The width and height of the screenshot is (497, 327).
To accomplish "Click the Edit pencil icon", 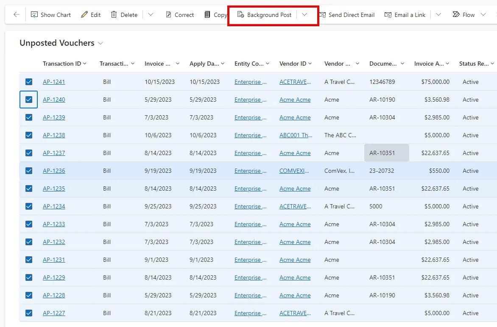I will pyautogui.click(x=84, y=14).
